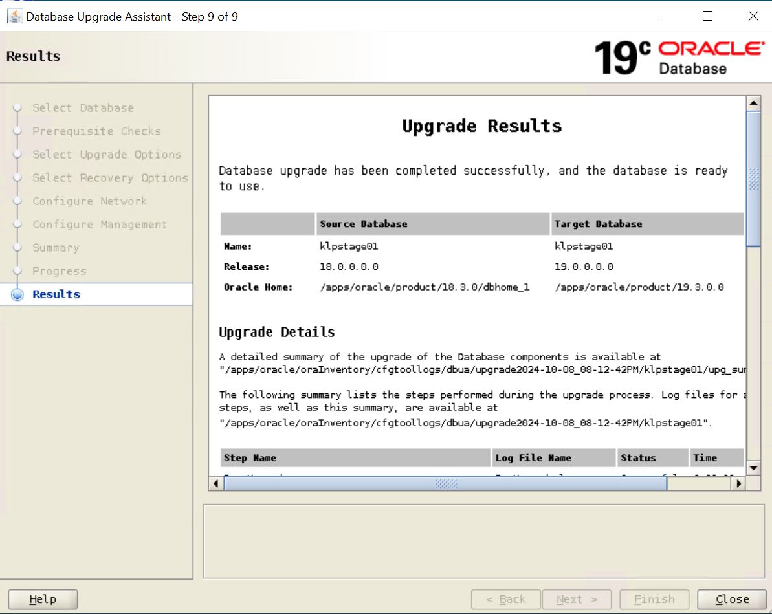
Task: Click the horizontal scrollbar thumb in the results pane
Action: pyautogui.click(x=446, y=483)
